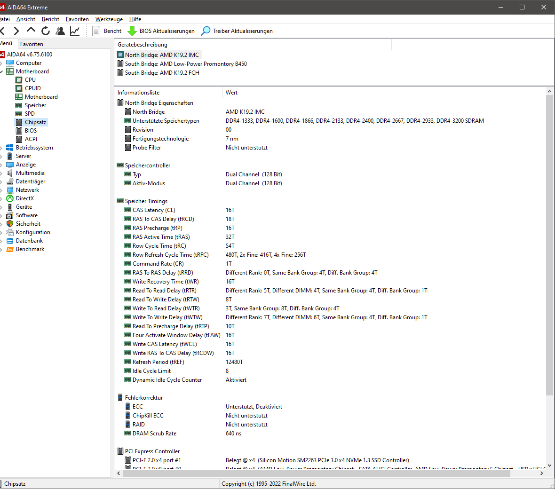Open the SPD page icon
The height and width of the screenshot is (489, 555).
(x=19, y=114)
